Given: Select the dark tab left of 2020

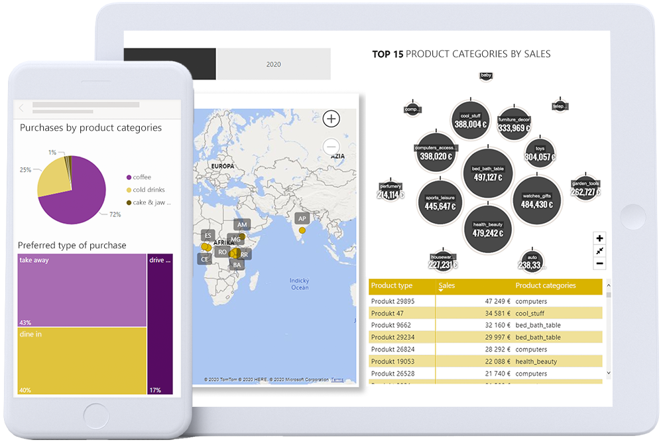Looking at the screenshot, I should [x=170, y=64].
